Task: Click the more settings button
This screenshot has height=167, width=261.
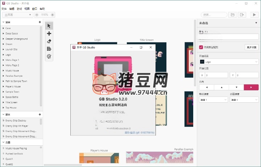Action: point(252,47)
